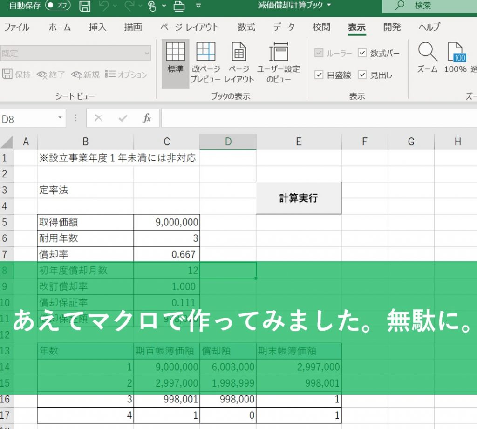The width and height of the screenshot is (477, 429).
Task: Toggle the AutoSave (自動保存) switch
Action: coord(58,6)
